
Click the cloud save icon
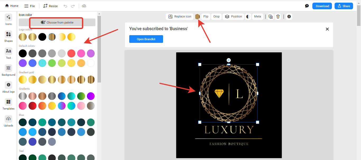84,6
